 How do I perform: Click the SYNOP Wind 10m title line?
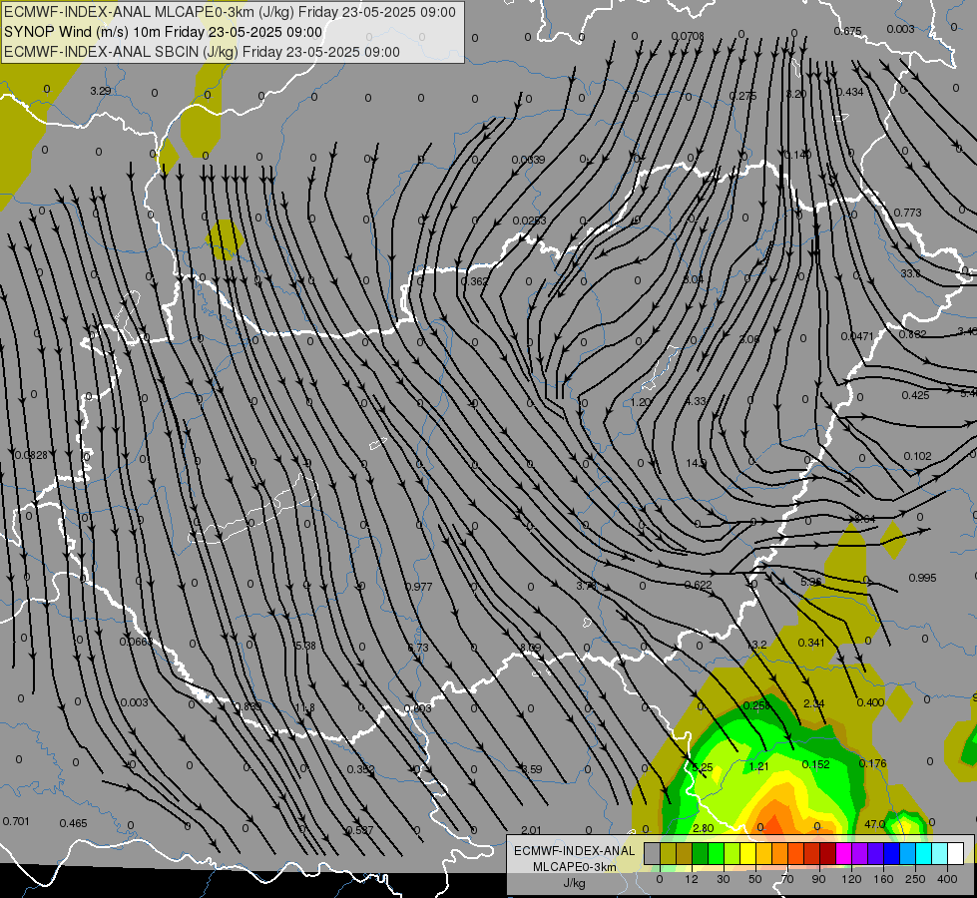point(164,32)
